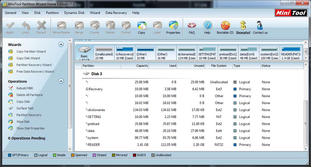
Task: Select the Move/Resize partition tool
Action: click(61, 28)
